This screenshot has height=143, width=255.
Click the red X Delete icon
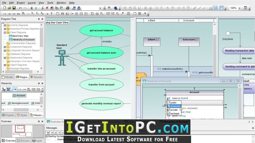(x=47, y=8)
